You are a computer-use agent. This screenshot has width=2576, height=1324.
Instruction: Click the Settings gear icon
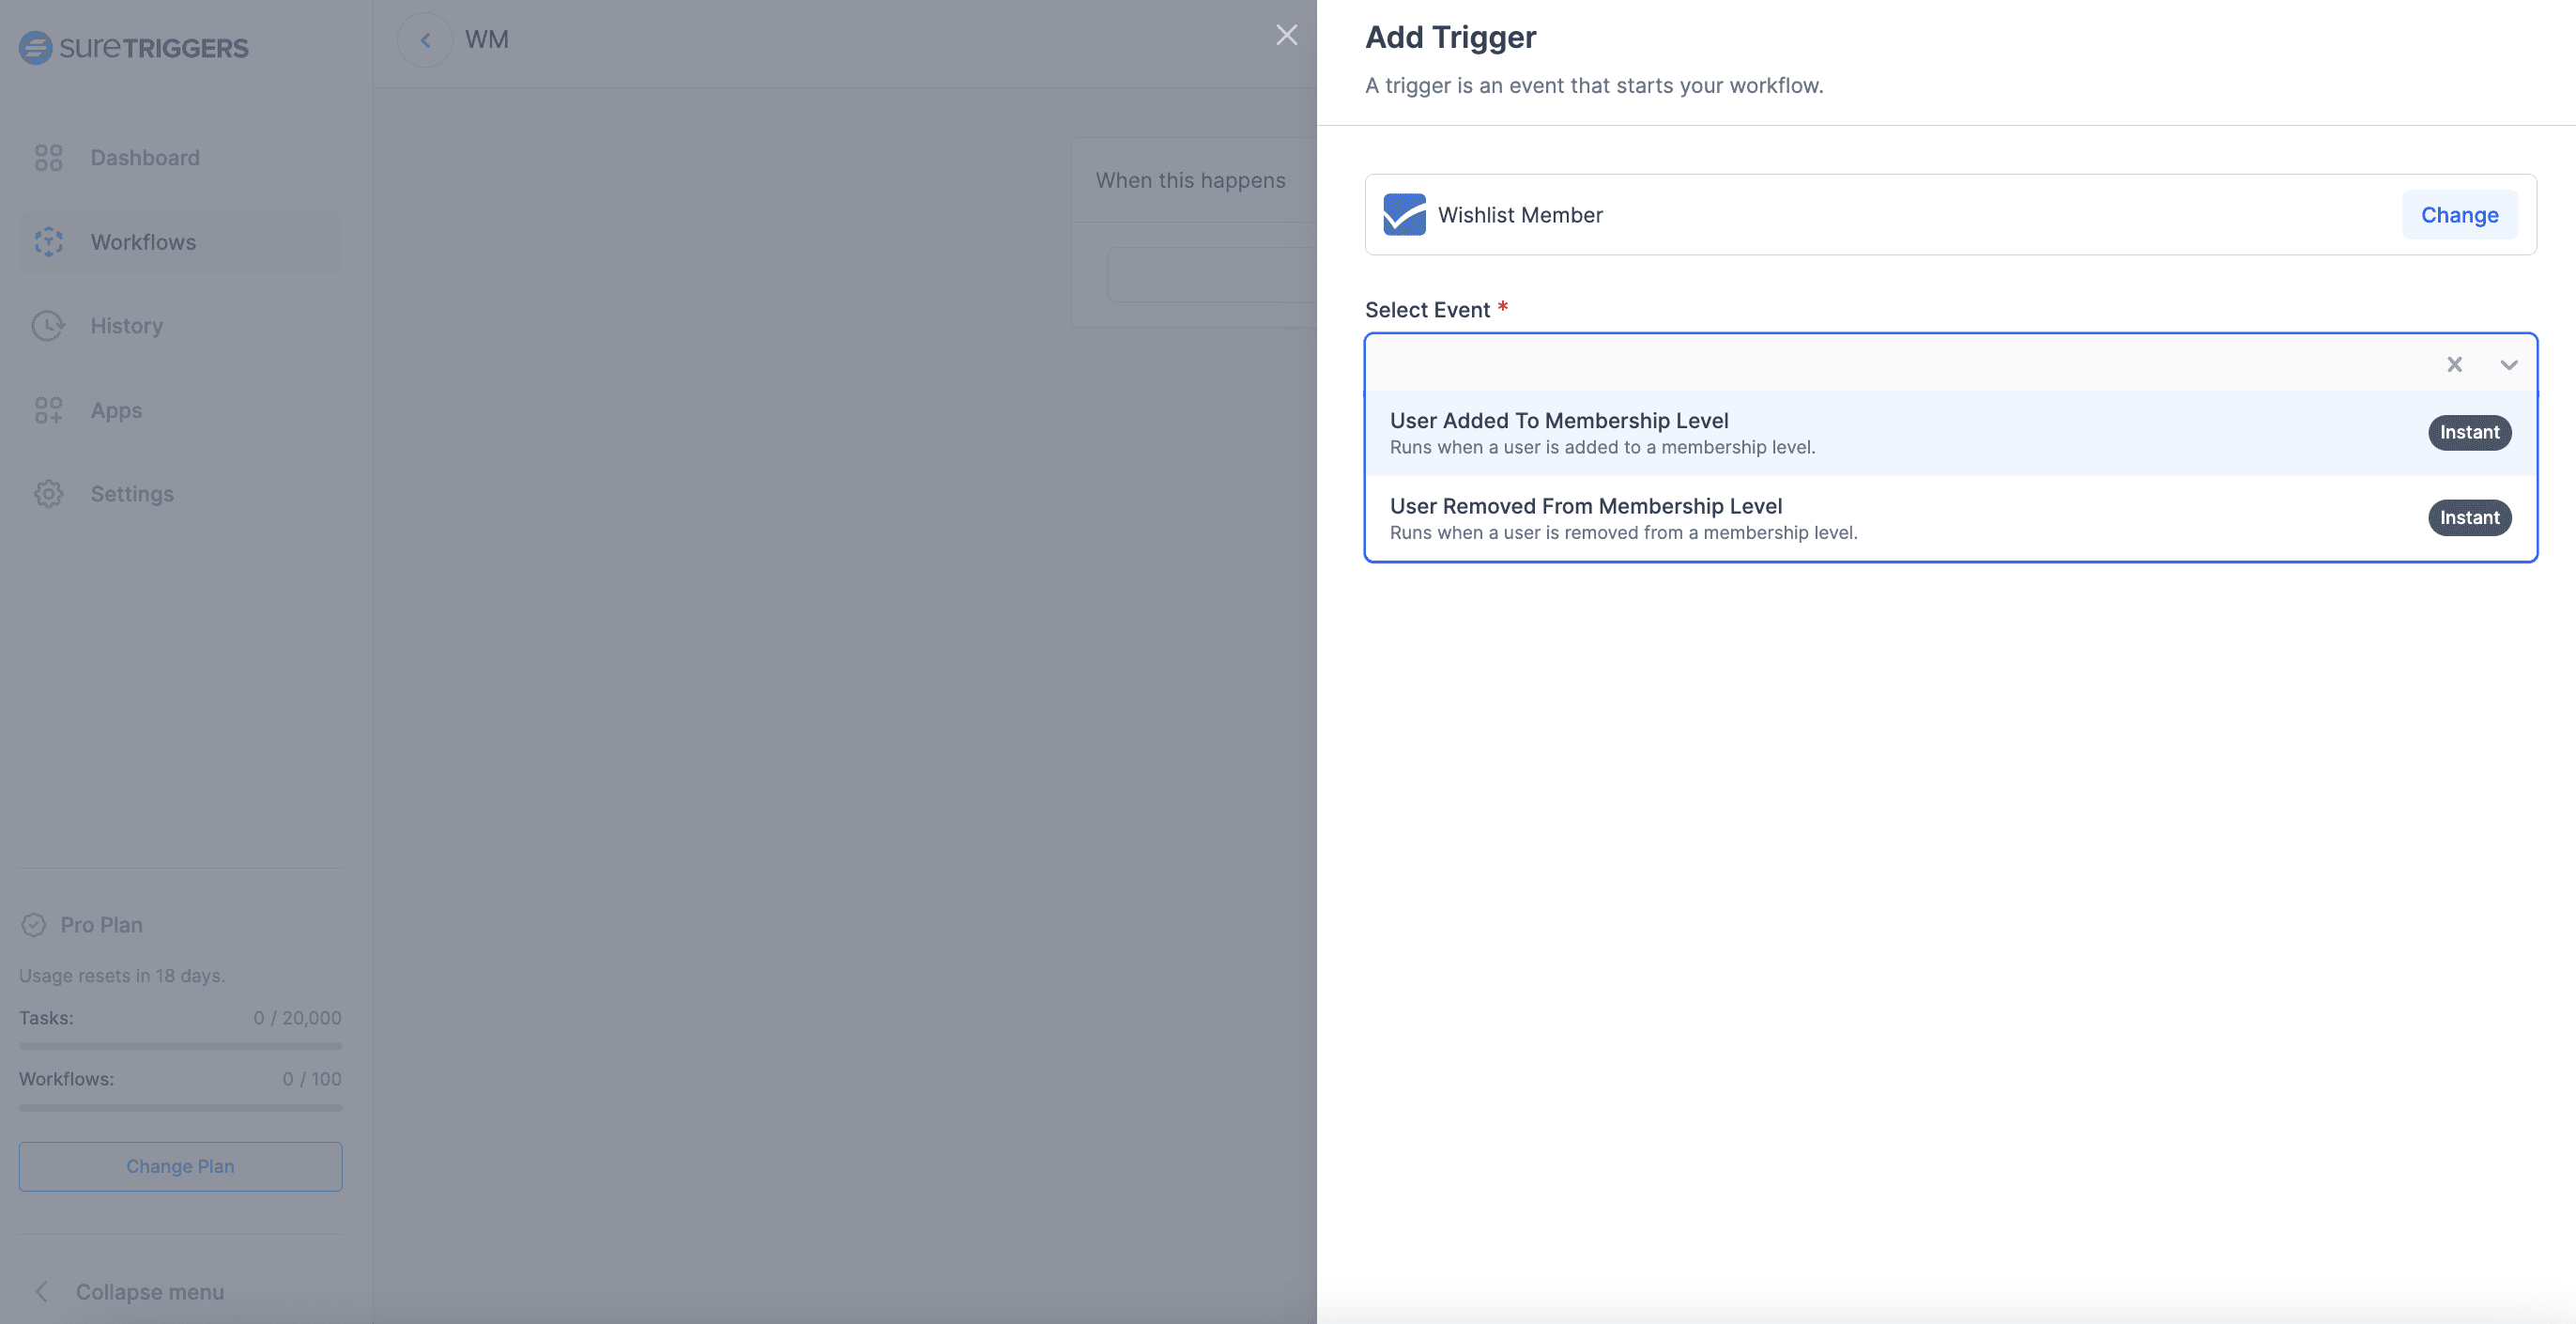[48, 494]
